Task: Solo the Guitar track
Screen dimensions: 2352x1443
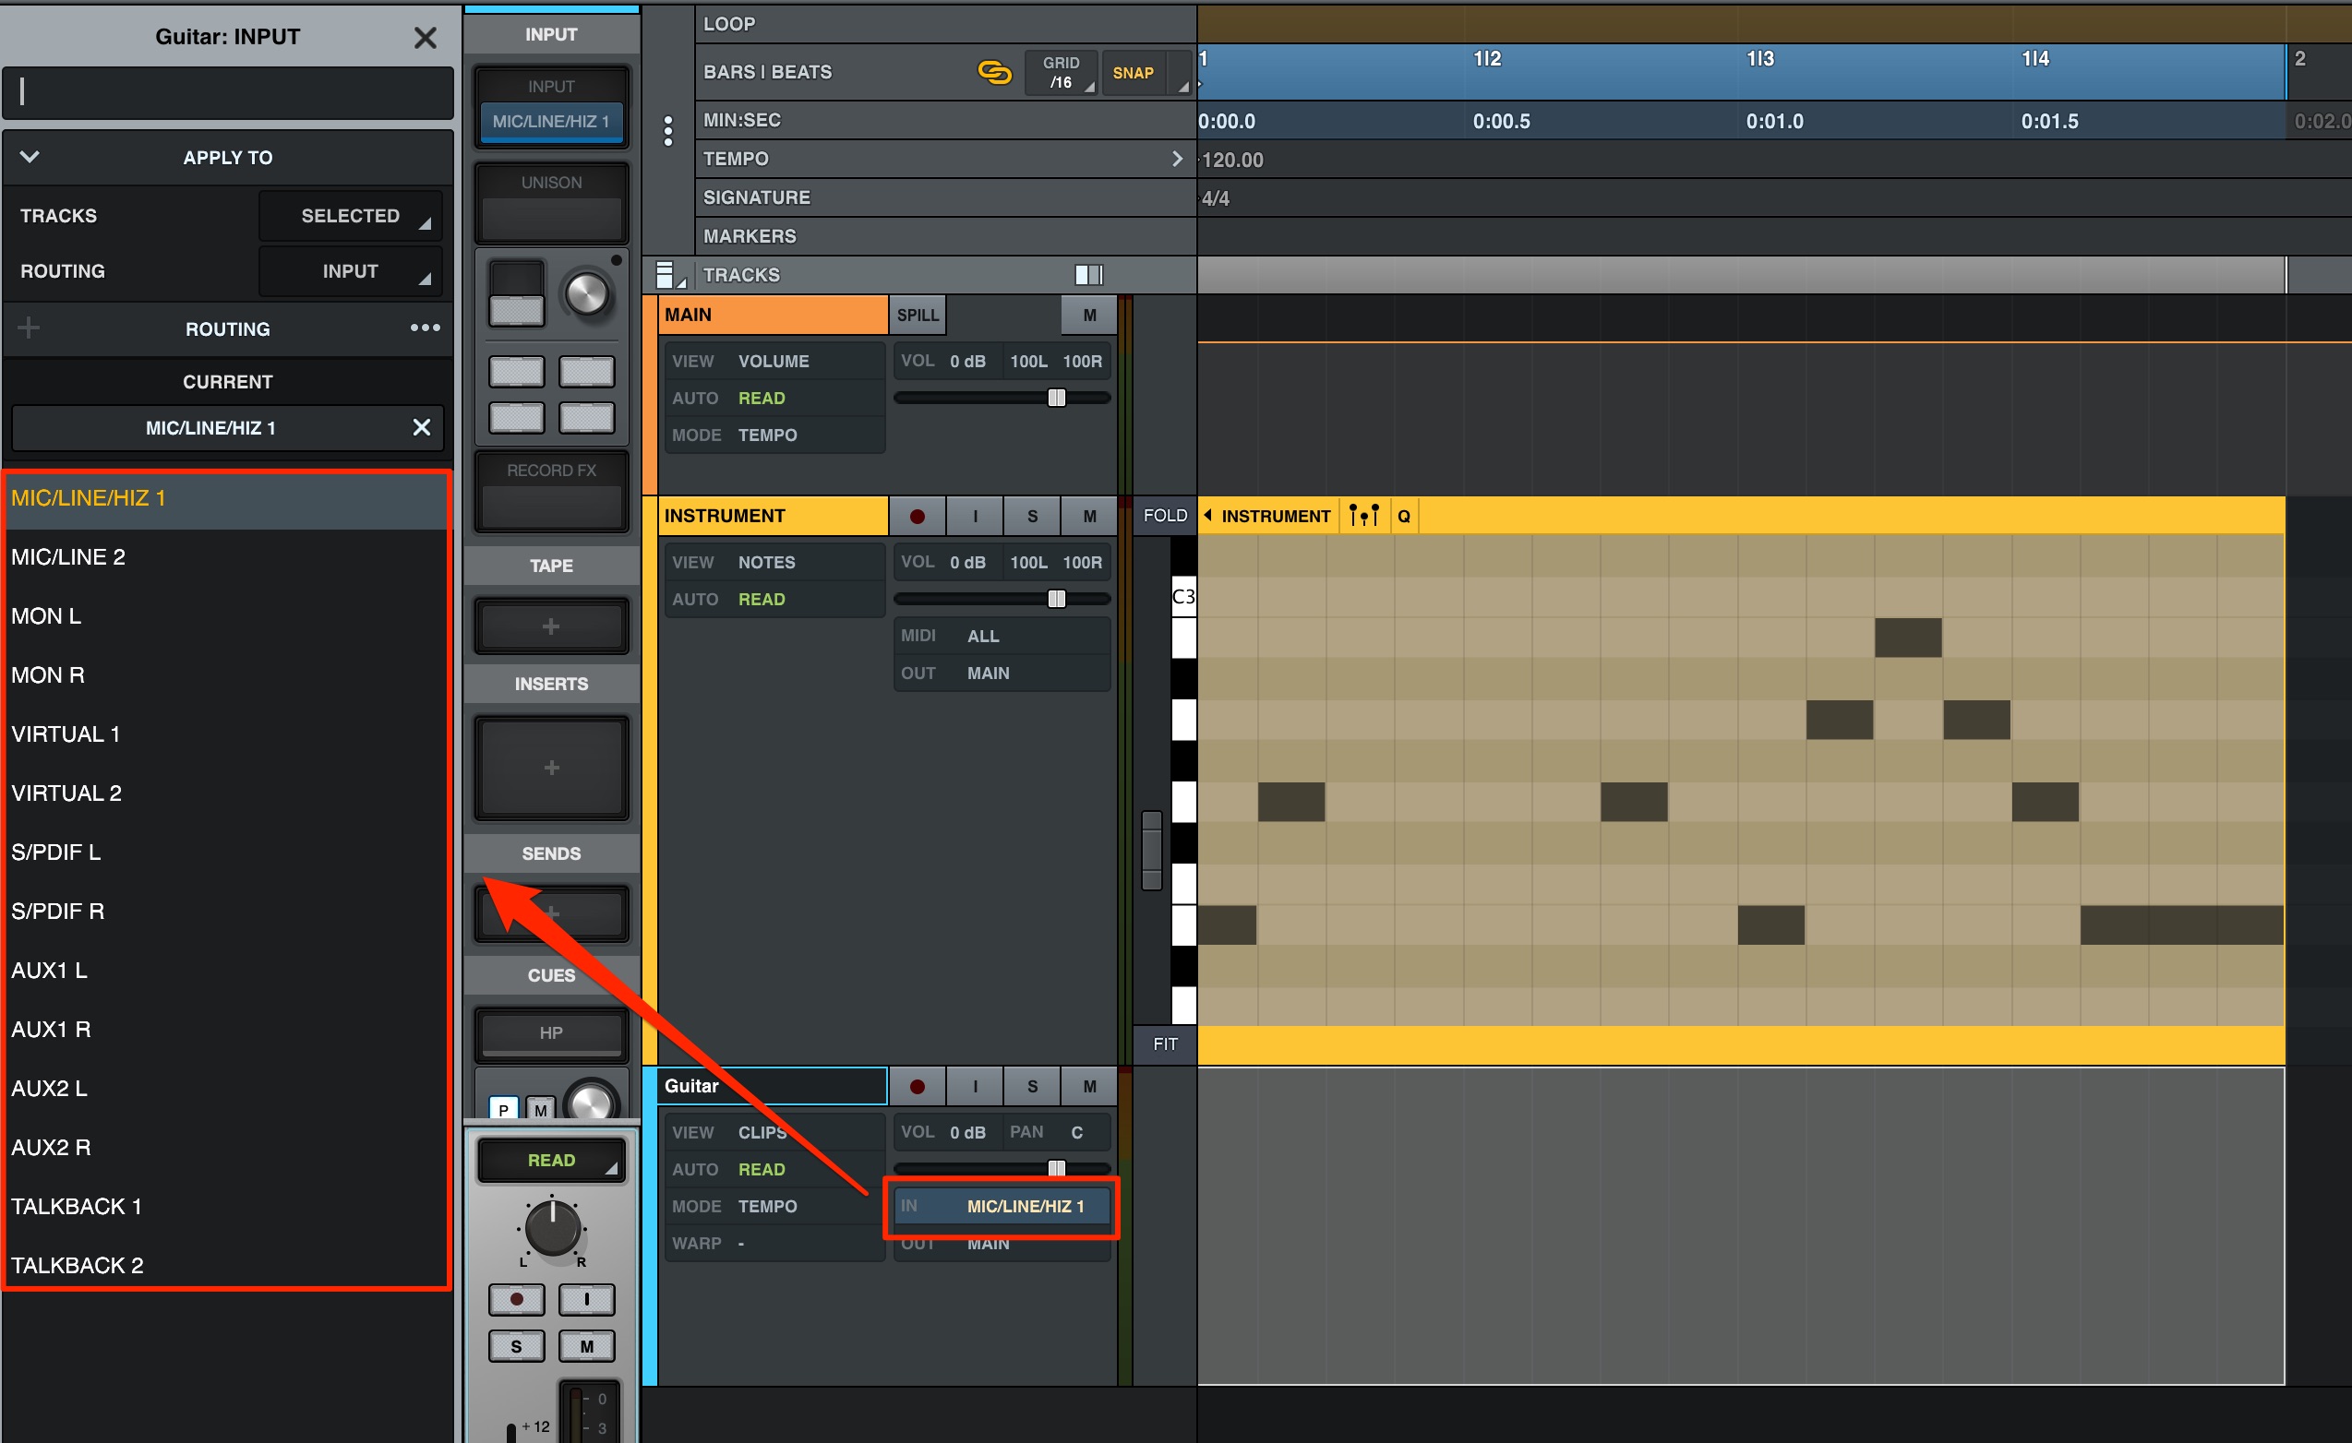Action: [1032, 1086]
